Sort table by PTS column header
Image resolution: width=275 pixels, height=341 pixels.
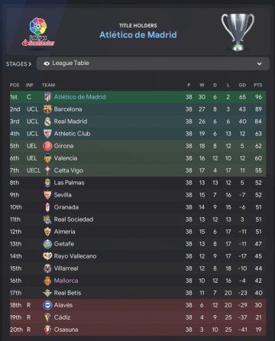[x=257, y=85]
